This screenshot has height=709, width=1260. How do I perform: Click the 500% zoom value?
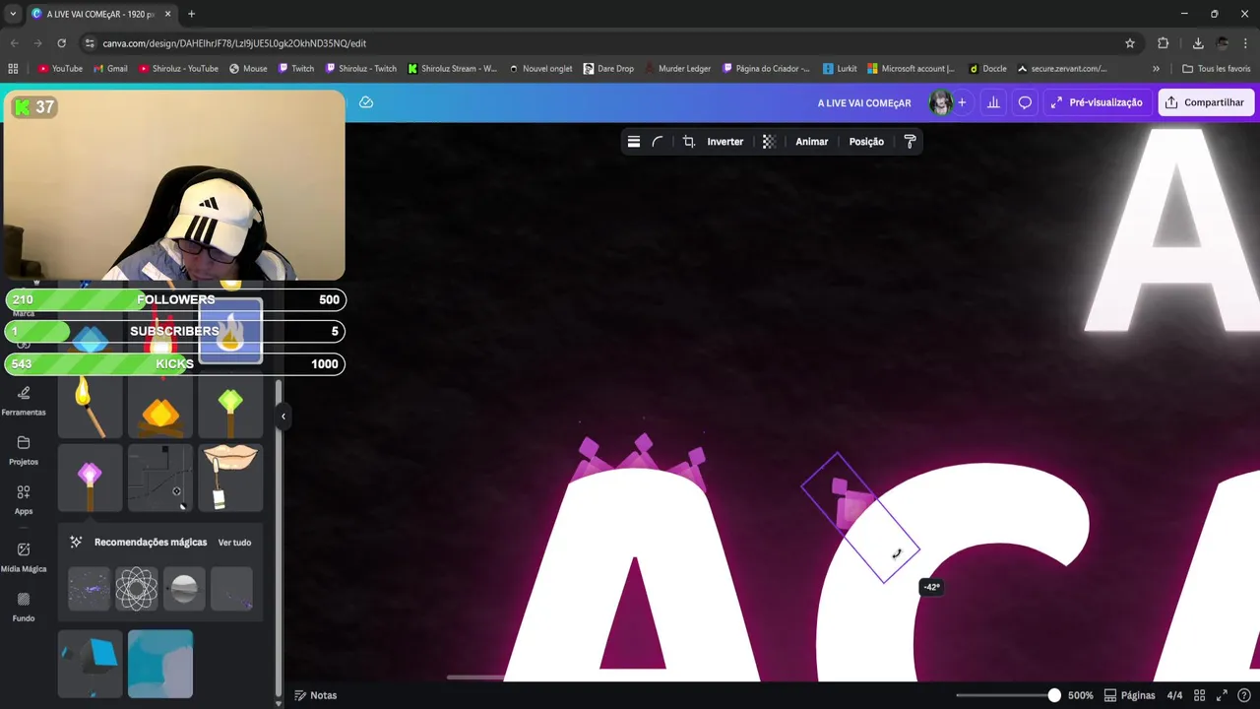pos(1081,695)
